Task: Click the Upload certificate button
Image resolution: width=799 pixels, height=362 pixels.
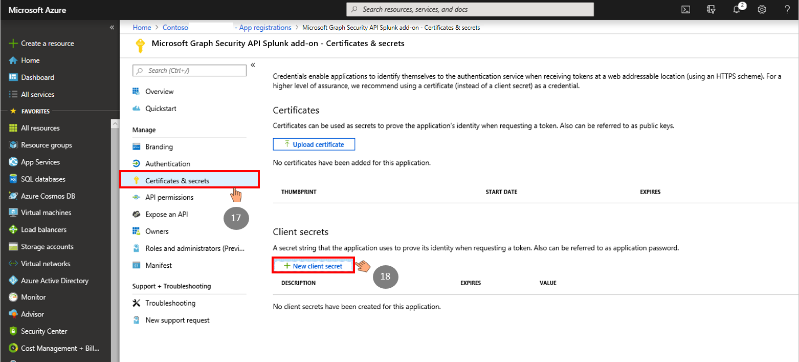Action: pos(314,144)
